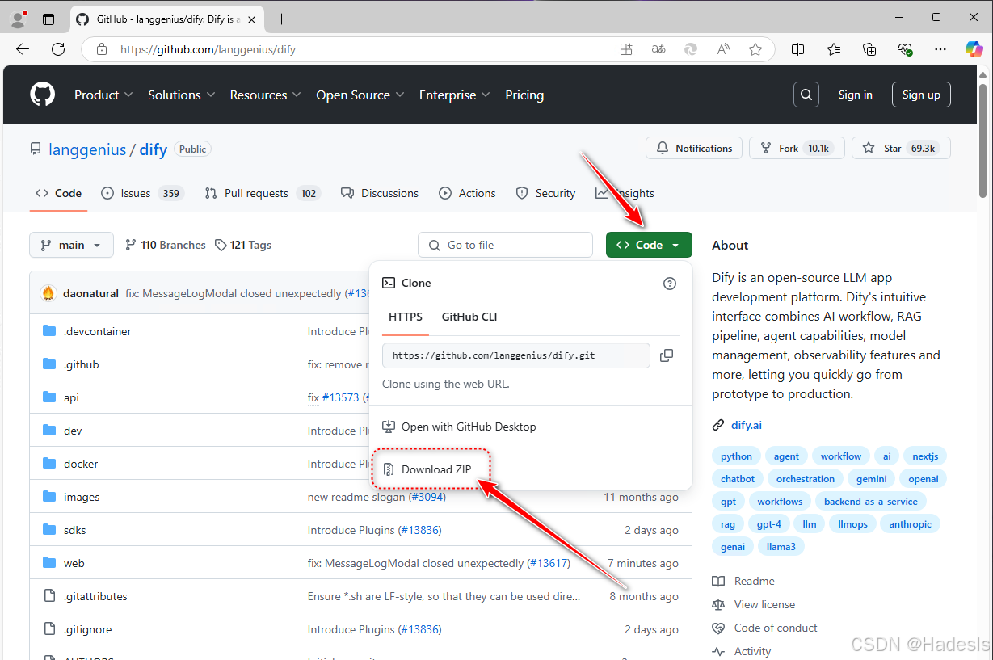Click the Notifications button
Viewport: 993px width, 660px height.
[695, 149]
